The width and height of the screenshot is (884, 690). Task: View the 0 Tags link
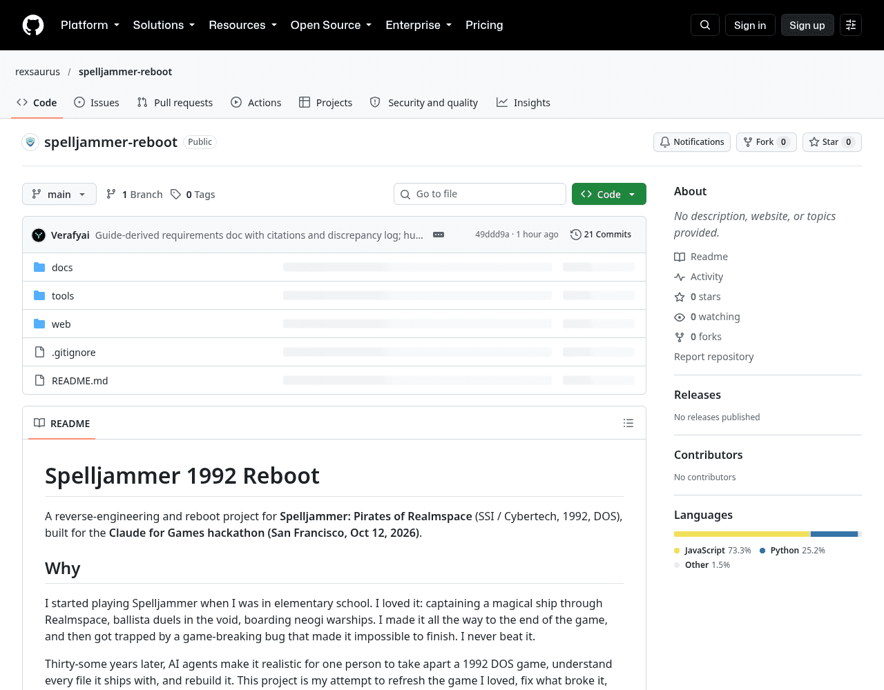click(x=193, y=194)
